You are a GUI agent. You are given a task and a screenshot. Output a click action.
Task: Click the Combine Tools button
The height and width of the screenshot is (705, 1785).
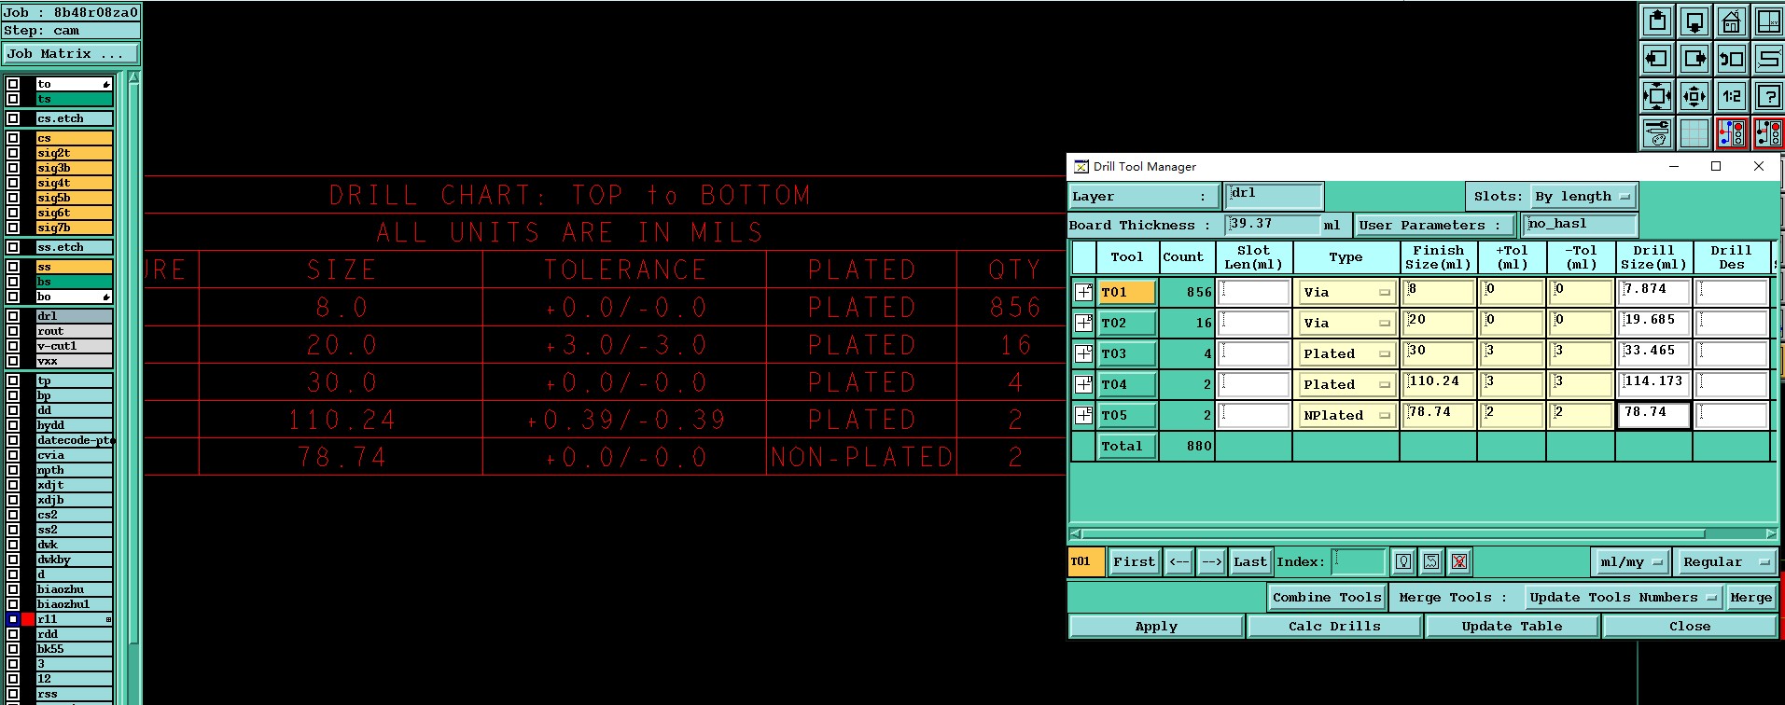point(1327,597)
